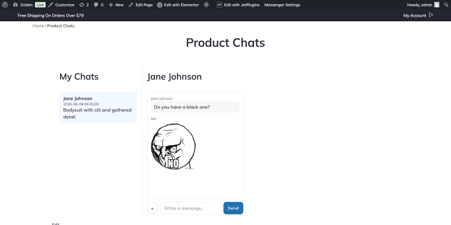This screenshot has height=225, width=451.
Task: Click the chat timestamp 2026-06-08 08:25:09
Action: [x=81, y=104]
